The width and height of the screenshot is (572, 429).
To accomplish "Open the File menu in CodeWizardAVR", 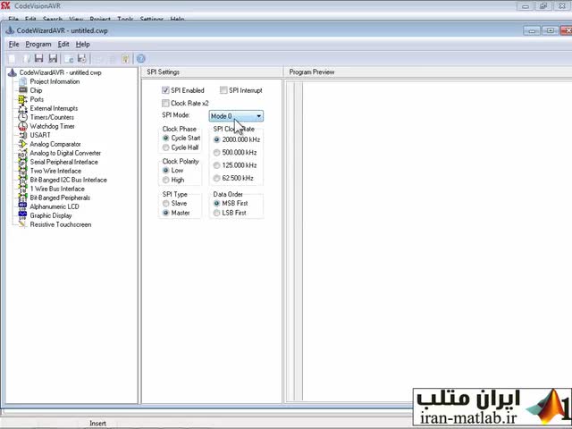I will click(14, 44).
